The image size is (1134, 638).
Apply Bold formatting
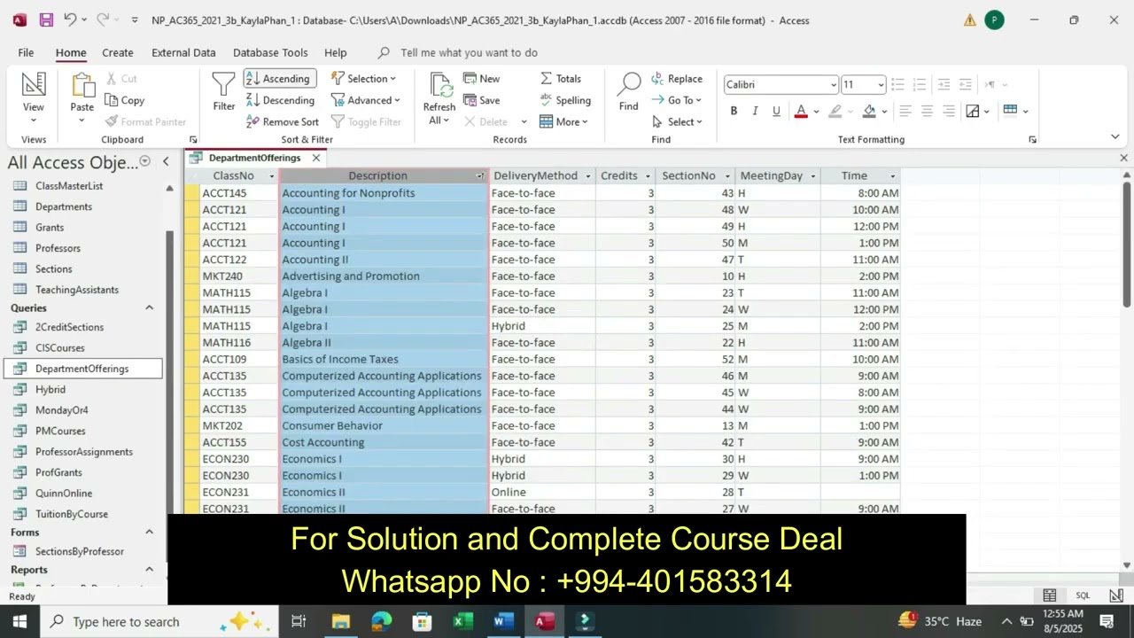pos(734,111)
